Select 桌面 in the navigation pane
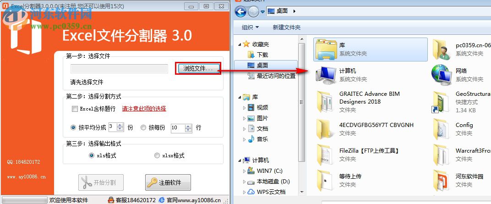491x204 pixels. [262, 65]
